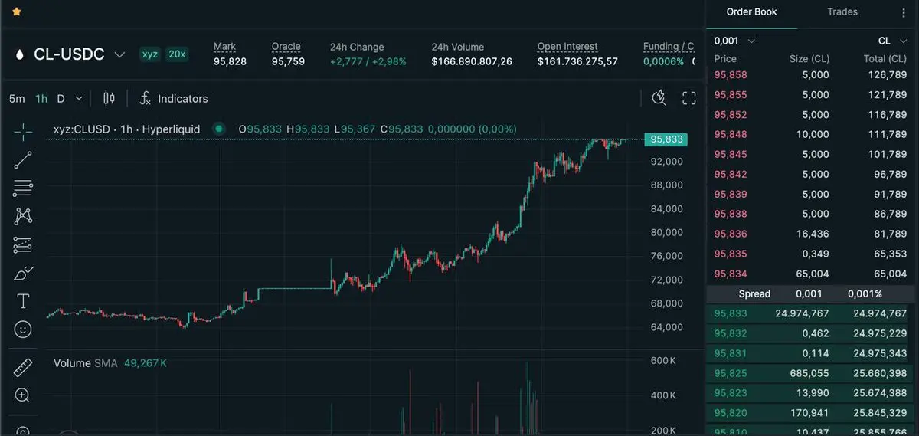Open order book three-dot options menu
Viewport: 919px width, 436px height.
(904, 12)
